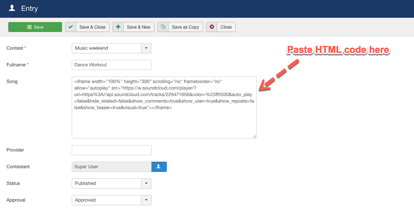Click the Song HTML code textarea
Image resolution: width=414 pixels, height=211 pixels.
coord(164,107)
